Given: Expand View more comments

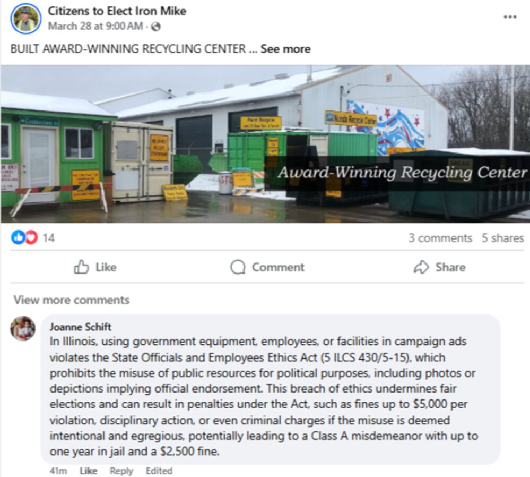Looking at the screenshot, I should point(71,300).
